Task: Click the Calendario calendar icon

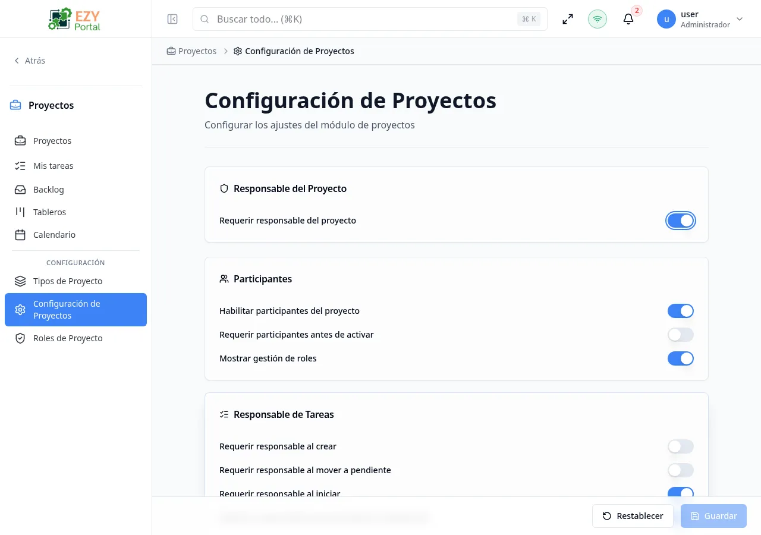Action: coord(20,235)
